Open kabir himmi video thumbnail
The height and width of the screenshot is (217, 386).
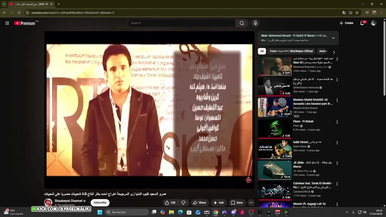point(275,149)
